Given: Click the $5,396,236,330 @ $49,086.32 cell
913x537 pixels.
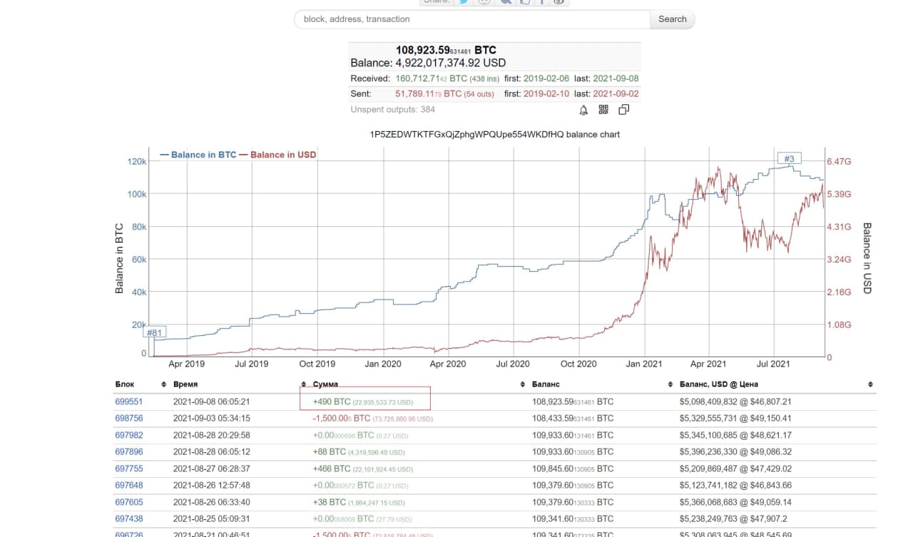Looking at the screenshot, I should point(735,451).
